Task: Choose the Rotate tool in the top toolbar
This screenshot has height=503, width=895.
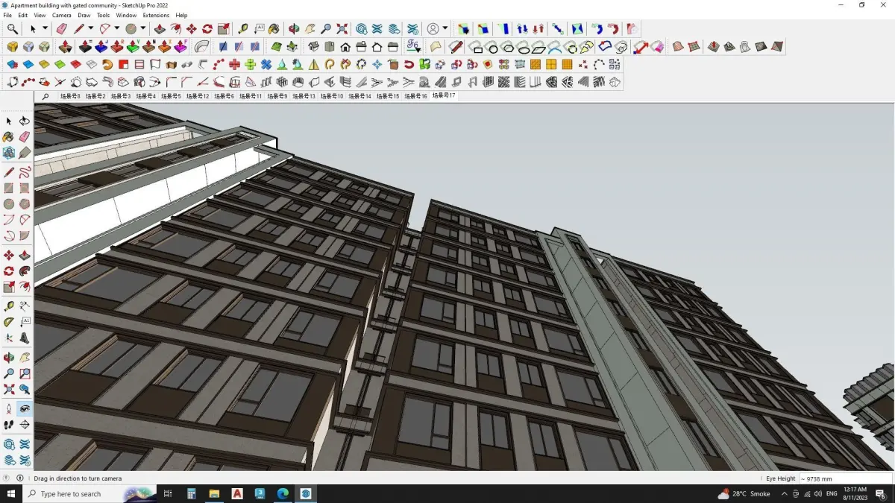Action: point(207,28)
